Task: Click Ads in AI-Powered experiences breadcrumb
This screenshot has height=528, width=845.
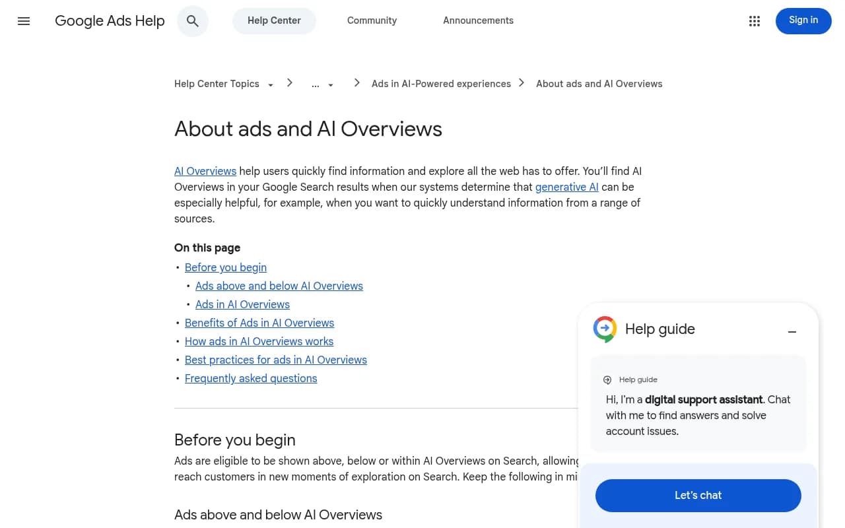Action: click(x=441, y=84)
